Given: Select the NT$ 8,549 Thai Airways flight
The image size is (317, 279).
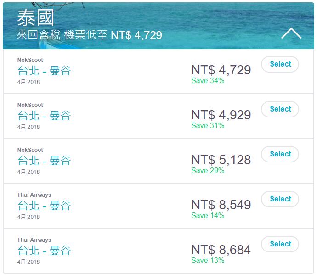Looking at the screenshot, I should [280, 199].
